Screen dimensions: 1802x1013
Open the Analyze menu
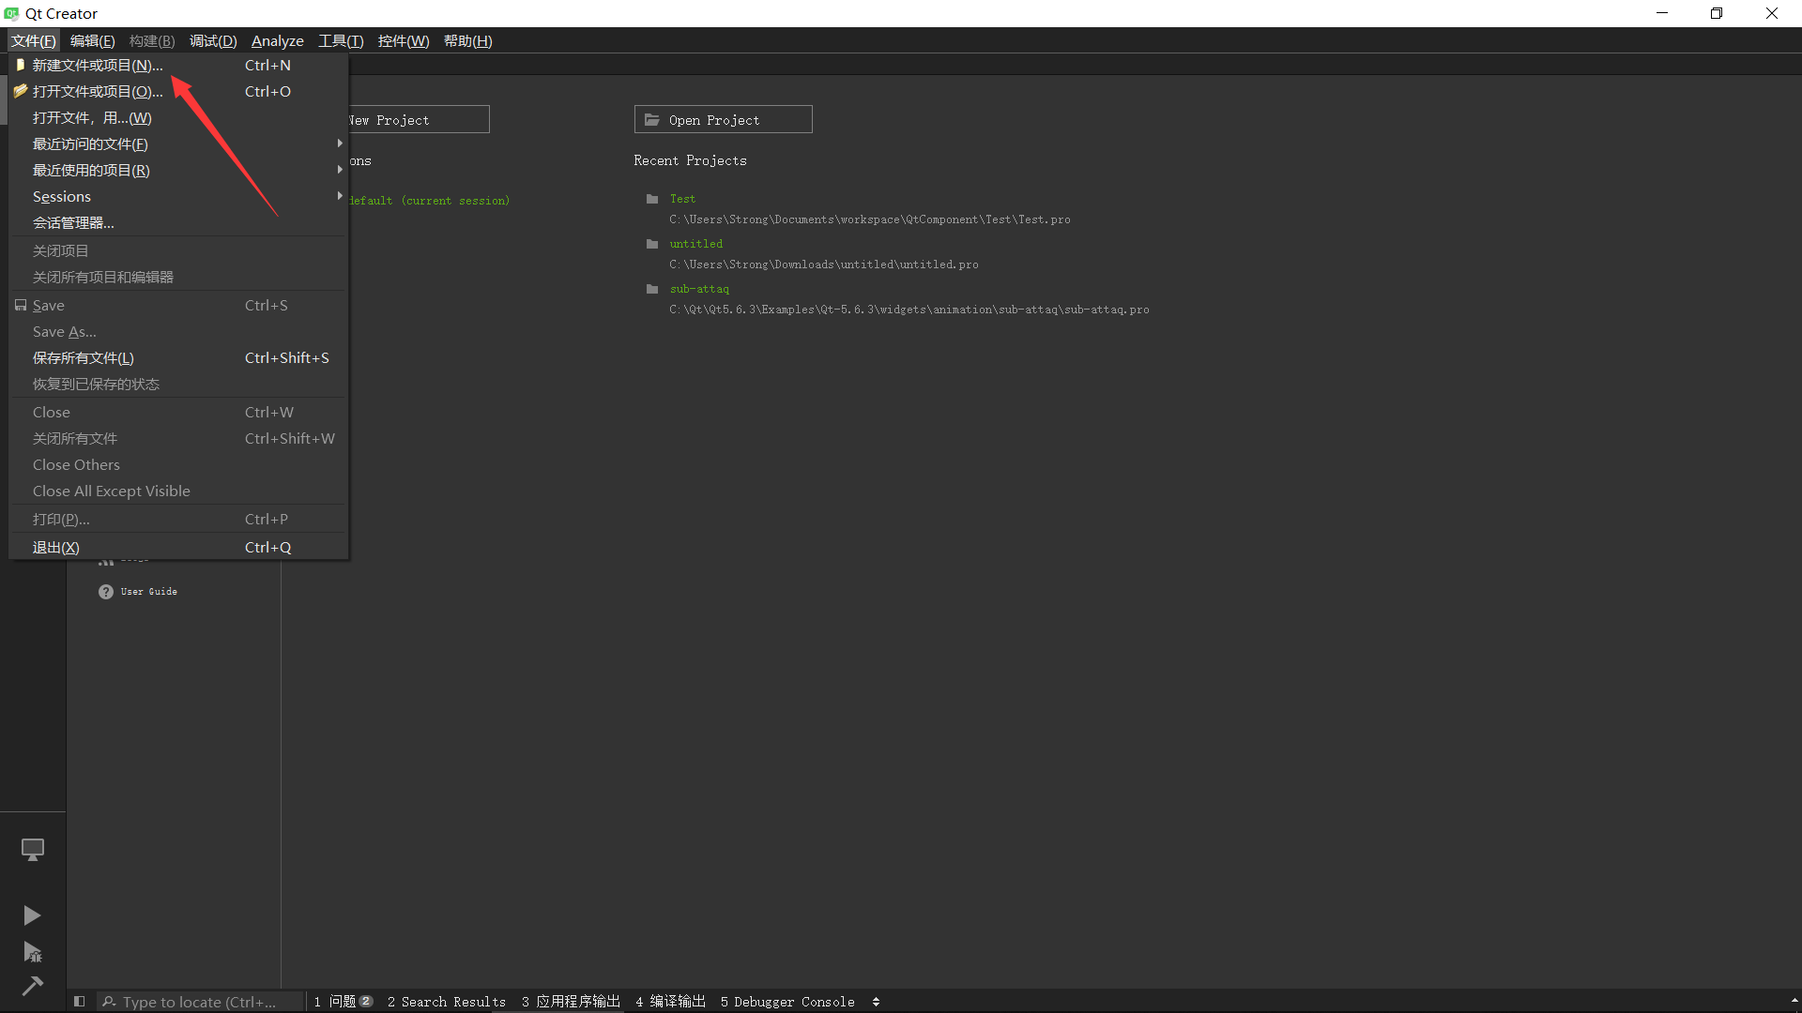(278, 40)
